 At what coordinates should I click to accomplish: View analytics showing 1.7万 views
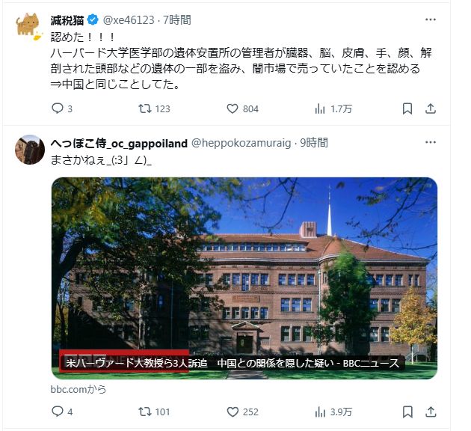(333, 108)
